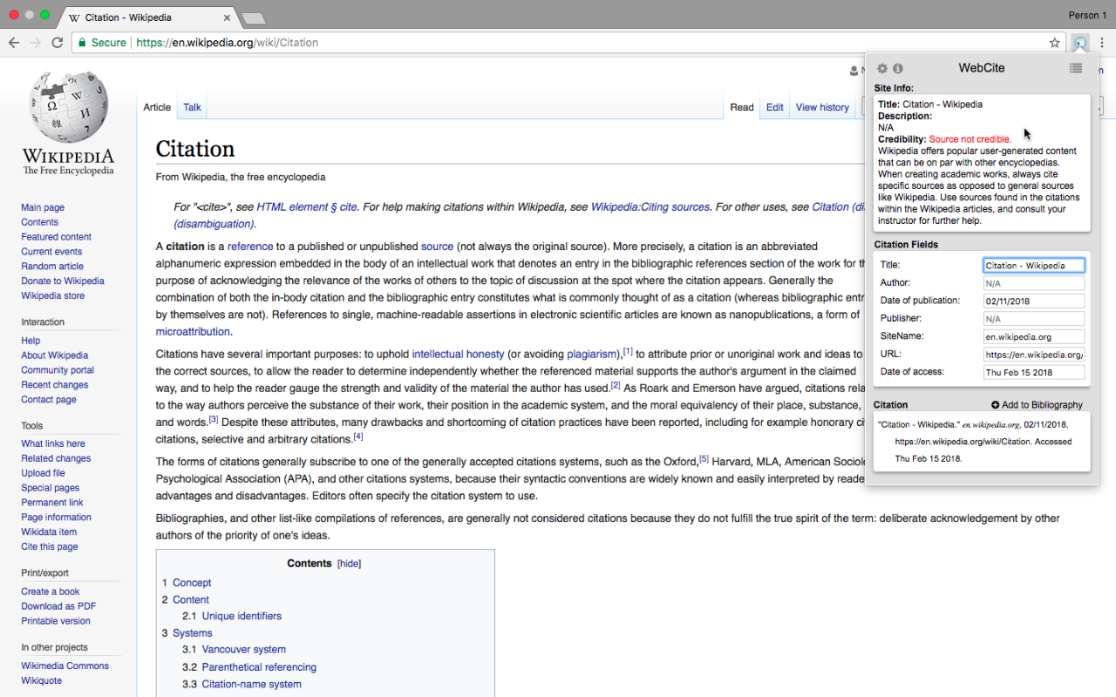Click Download as PDF
Image resolution: width=1116 pixels, height=697 pixels.
58,606
